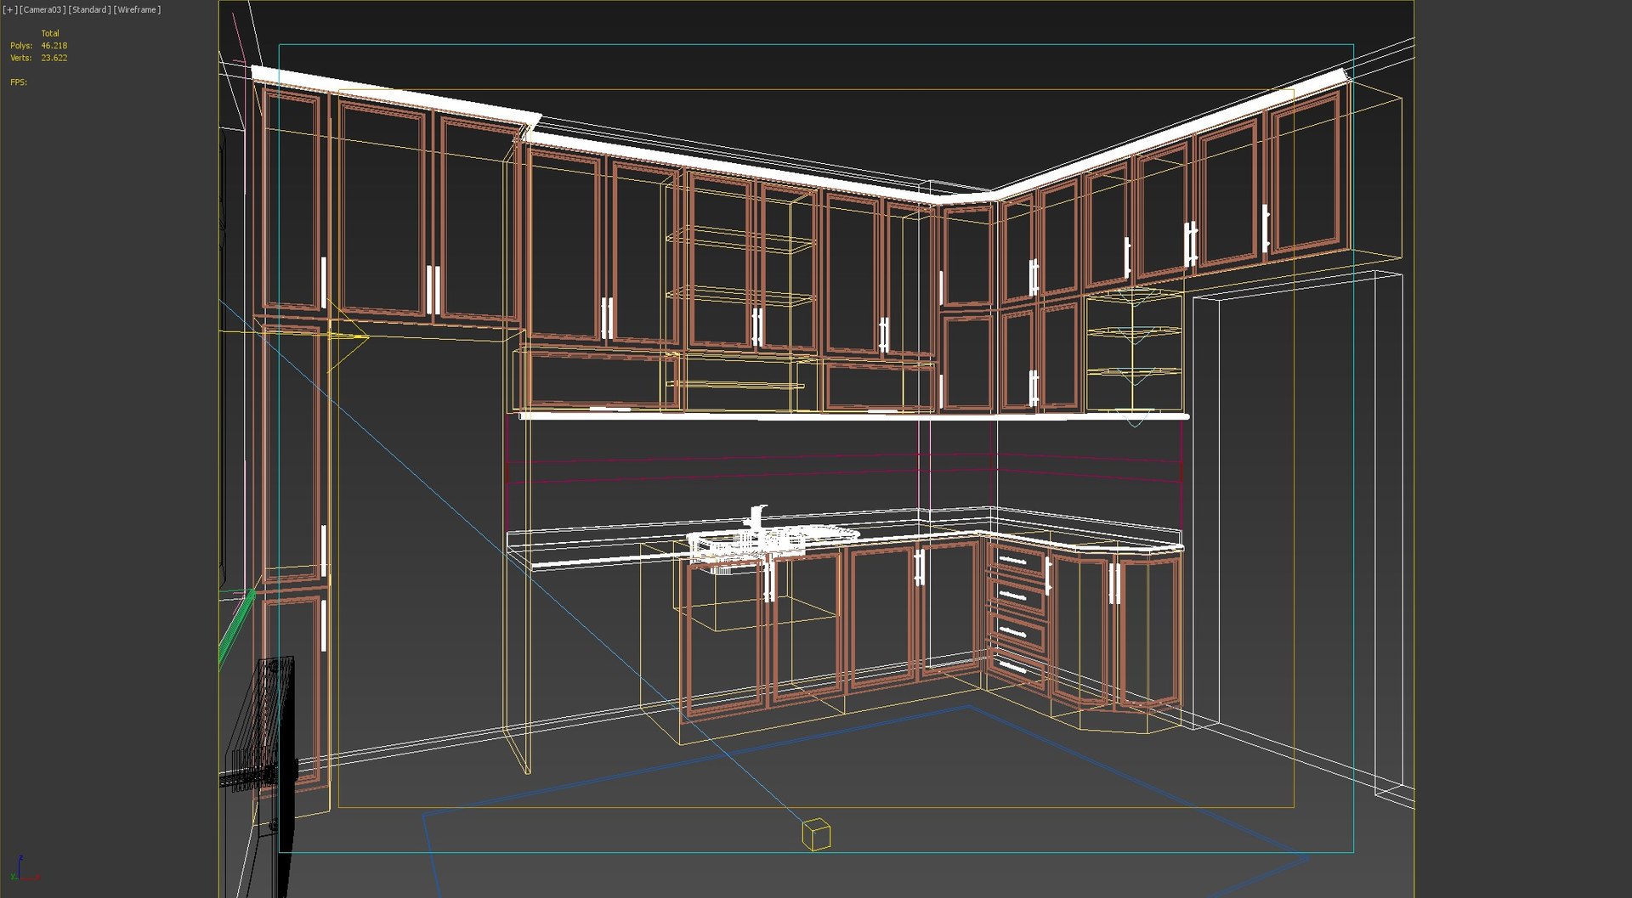This screenshot has height=898, width=1632.
Task: Select the sink faucet model on the countertop
Action: 756,518
